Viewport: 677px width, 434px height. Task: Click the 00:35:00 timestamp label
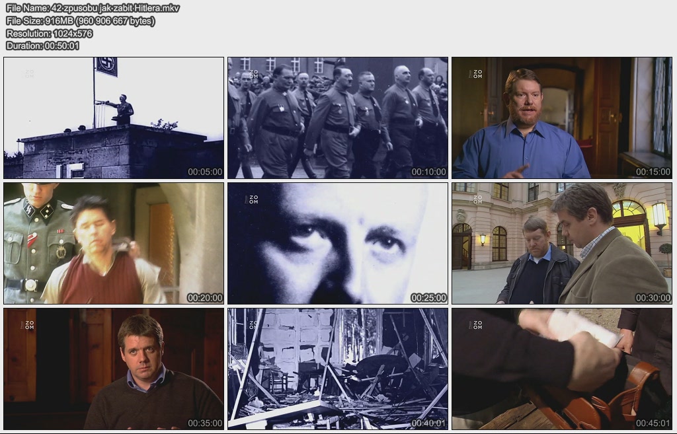coord(205,423)
